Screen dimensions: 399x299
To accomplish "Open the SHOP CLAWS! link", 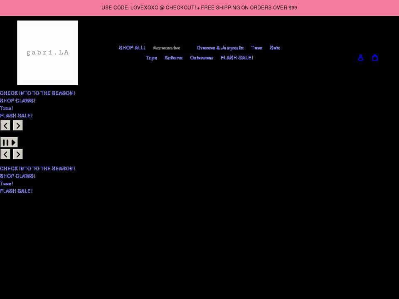I will tap(17, 100).
